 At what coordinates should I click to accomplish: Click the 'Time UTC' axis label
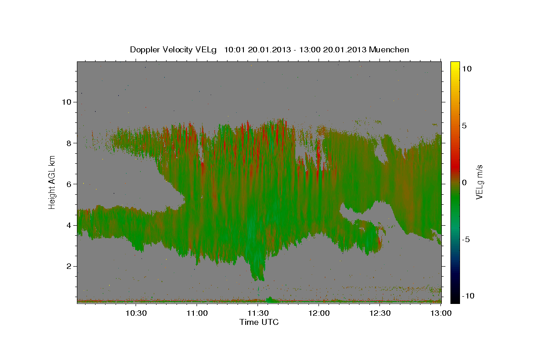[x=259, y=322]
